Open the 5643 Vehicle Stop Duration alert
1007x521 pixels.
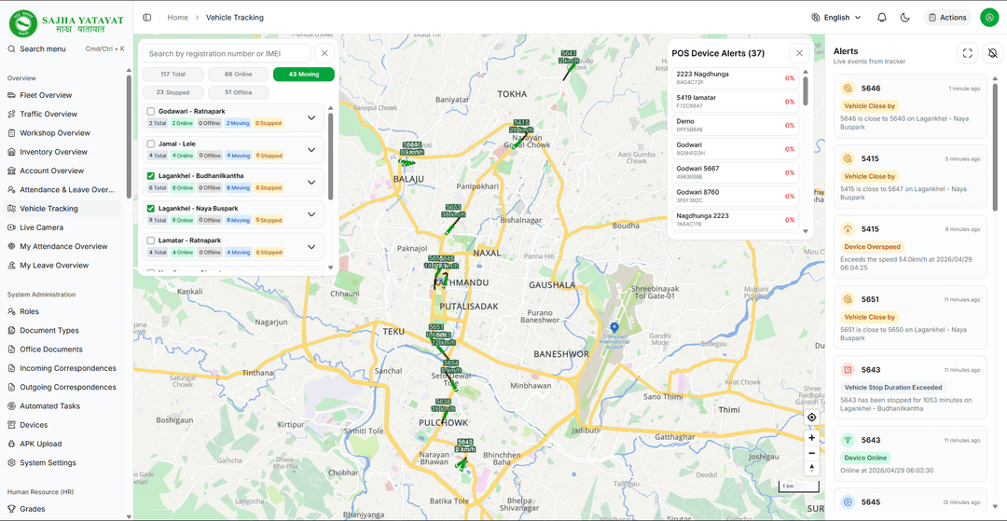tap(909, 388)
